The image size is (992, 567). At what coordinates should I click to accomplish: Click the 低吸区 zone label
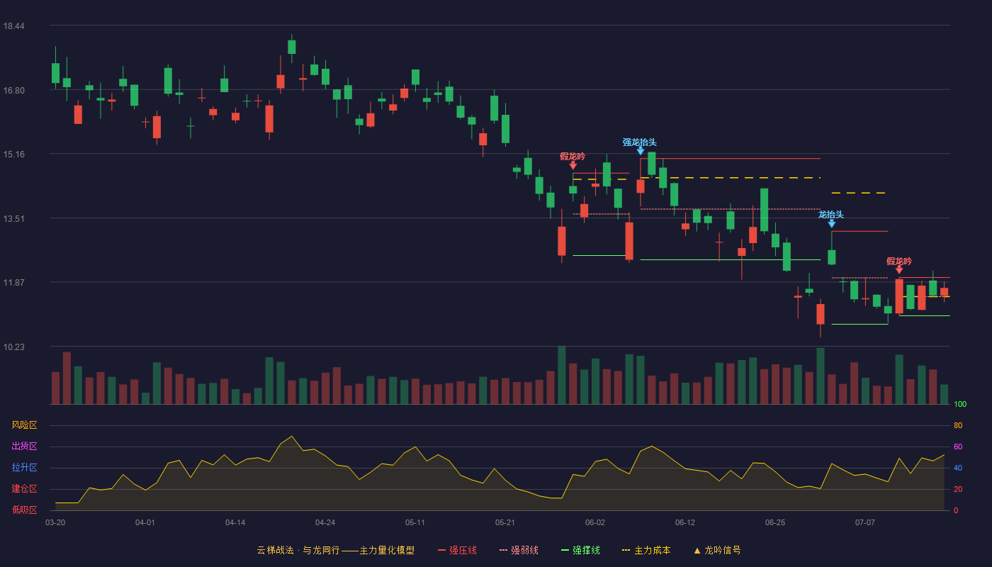point(24,510)
